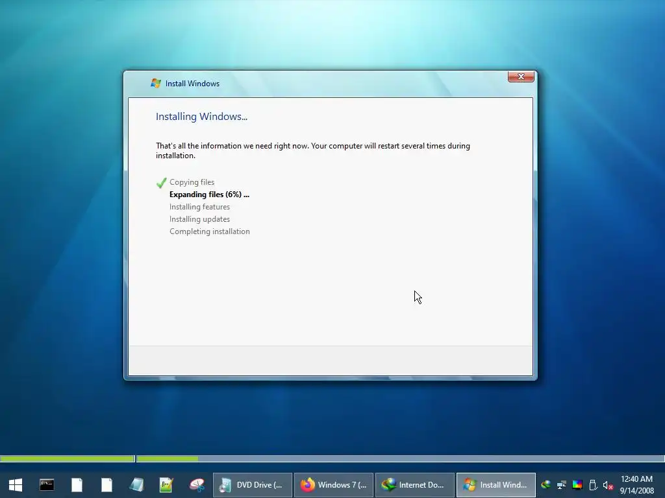Click the USB safely remove tray icon
The height and width of the screenshot is (498, 665).
point(593,485)
